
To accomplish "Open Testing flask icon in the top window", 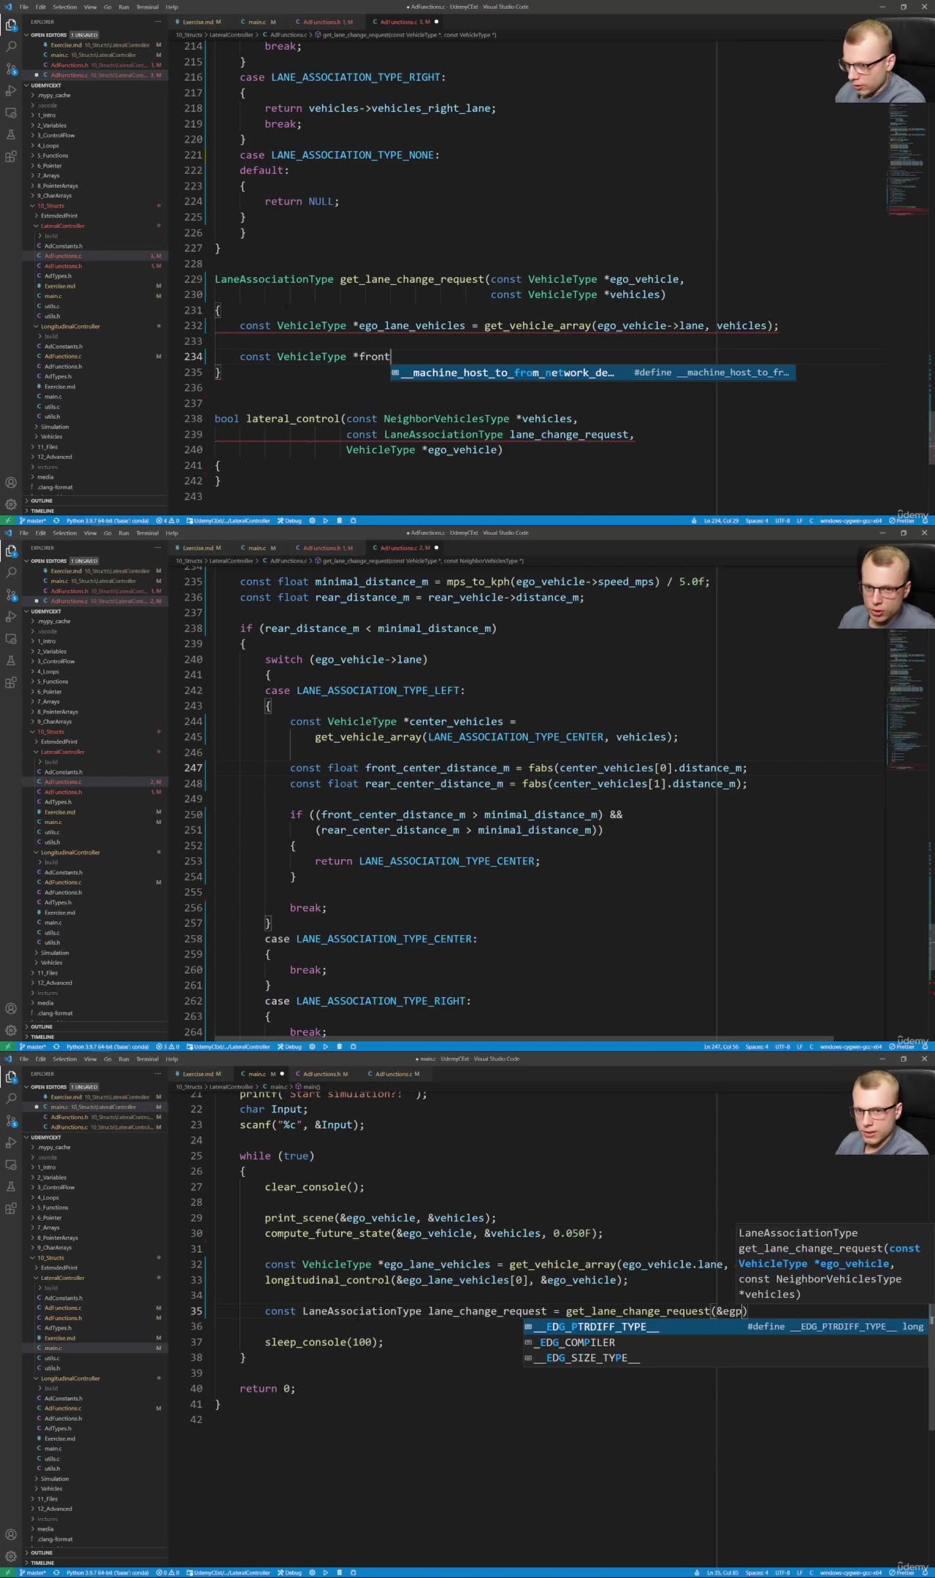I will pyautogui.click(x=11, y=134).
